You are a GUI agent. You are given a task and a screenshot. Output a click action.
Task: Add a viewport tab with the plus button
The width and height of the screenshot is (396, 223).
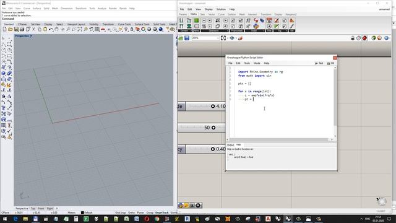[56, 208]
